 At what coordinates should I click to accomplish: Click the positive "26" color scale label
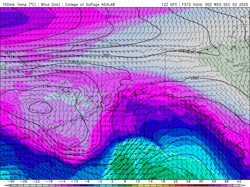click(x=188, y=181)
